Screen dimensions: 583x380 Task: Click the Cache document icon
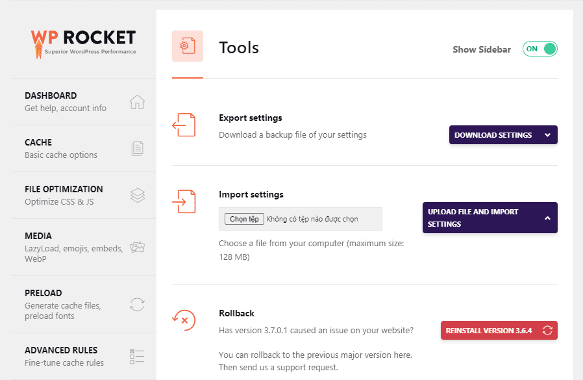point(137,149)
